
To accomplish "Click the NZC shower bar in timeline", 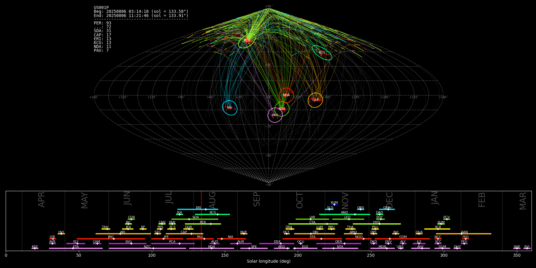I will pyautogui.click(x=147, y=248).
